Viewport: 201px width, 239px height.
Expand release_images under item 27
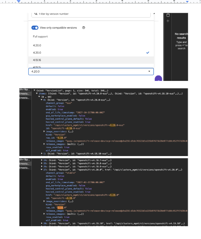coord(44,214)
